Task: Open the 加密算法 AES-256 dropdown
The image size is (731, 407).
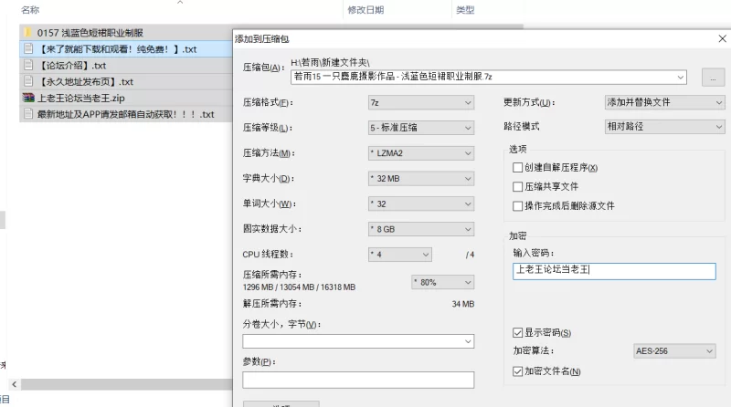Action: (673, 350)
